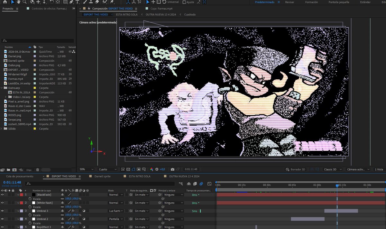Create new composition icon in Project panel
The width and height of the screenshot is (386, 229).
tap(14, 170)
